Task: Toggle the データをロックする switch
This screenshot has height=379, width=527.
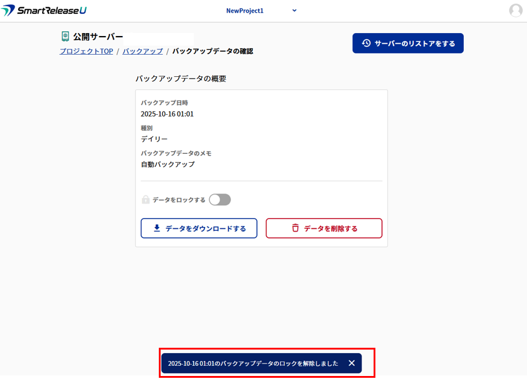Action: pyautogui.click(x=220, y=200)
